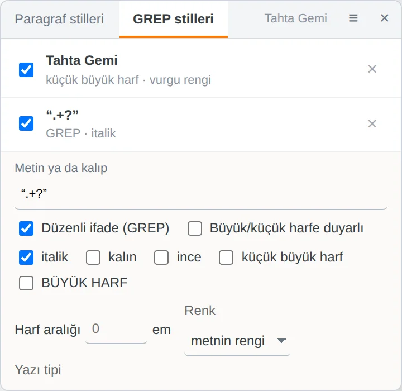Click 'küçük büyük harf · vurgu rengi' description
This screenshot has width=402, height=391.
click(x=128, y=80)
